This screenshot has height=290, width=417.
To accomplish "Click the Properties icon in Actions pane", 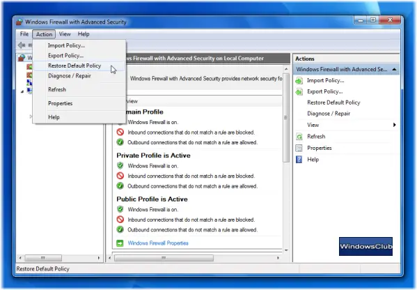I will (299, 148).
